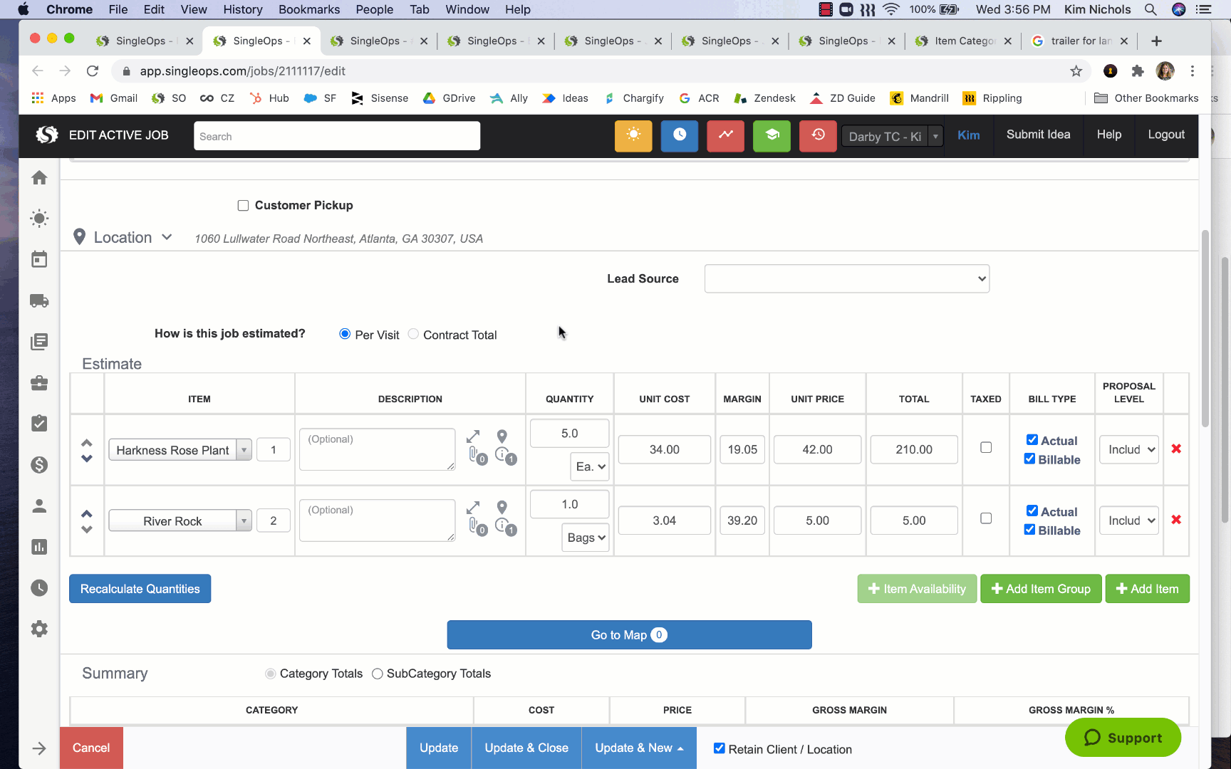1231x769 pixels.
Task: Click the Recalculate Quantities button
Action: pyautogui.click(x=140, y=589)
